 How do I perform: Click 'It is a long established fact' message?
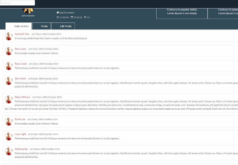tap(51, 38)
